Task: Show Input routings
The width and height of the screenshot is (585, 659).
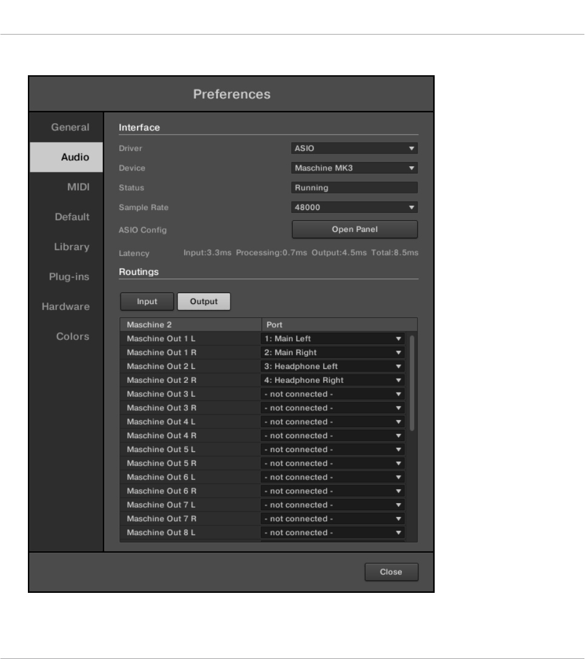Action: click(147, 302)
